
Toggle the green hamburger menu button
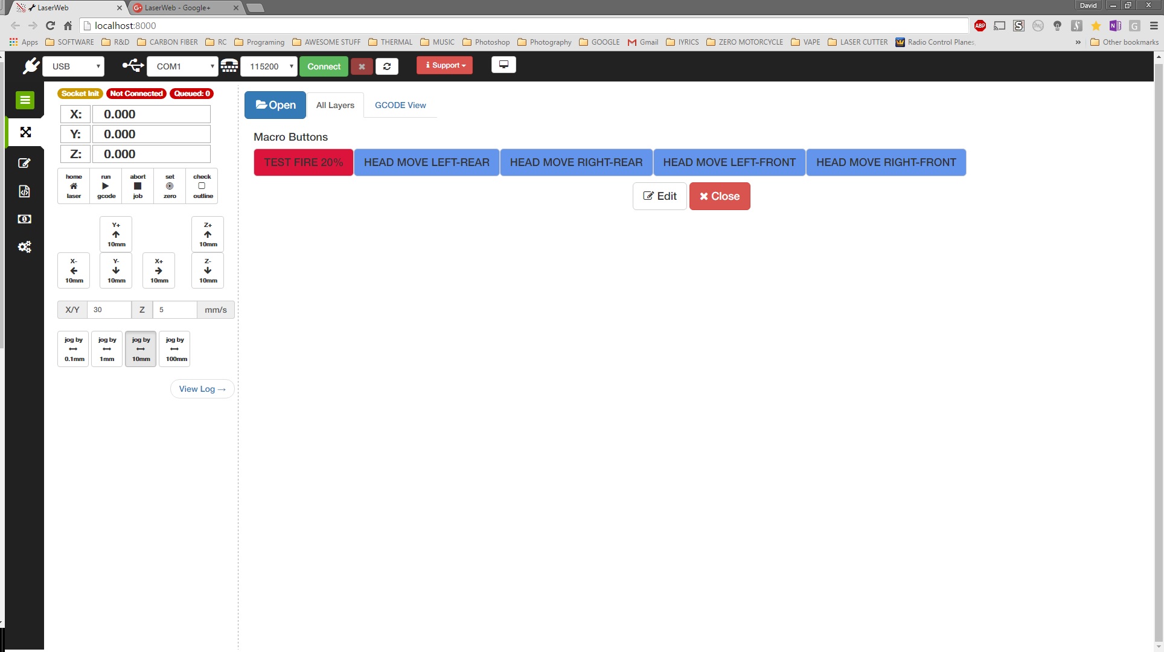tap(25, 100)
